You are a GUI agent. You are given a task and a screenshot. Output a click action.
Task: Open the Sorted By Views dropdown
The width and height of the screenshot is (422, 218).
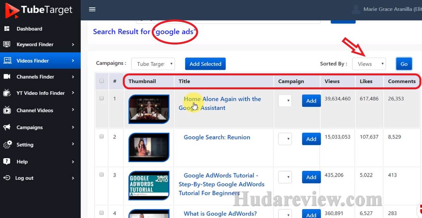coord(369,64)
